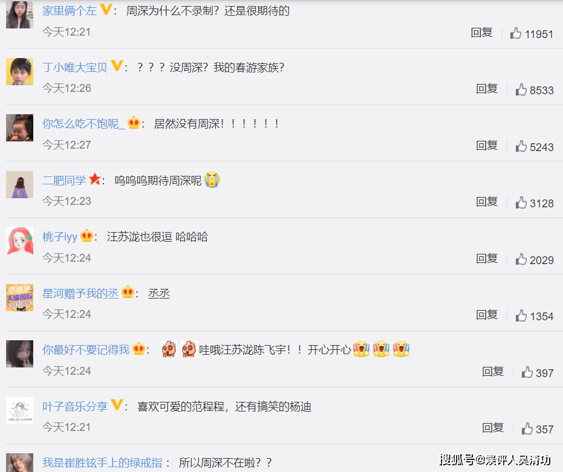Screen dimensions: 563x472
Task: Thumbs-up 桃子iyy's comment with 2029 likes
Action: click(521, 259)
